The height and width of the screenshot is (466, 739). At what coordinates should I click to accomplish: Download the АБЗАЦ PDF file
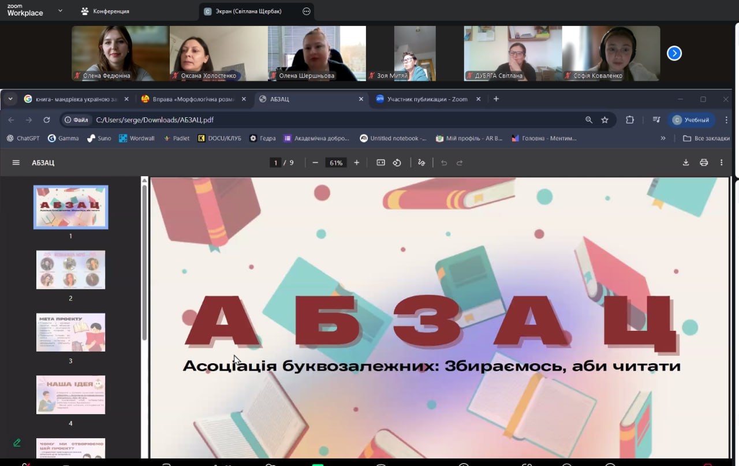click(x=686, y=163)
